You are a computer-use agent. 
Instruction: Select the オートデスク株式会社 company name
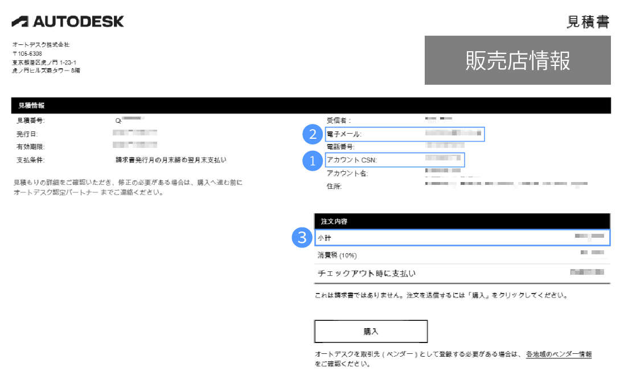pos(41,44)
